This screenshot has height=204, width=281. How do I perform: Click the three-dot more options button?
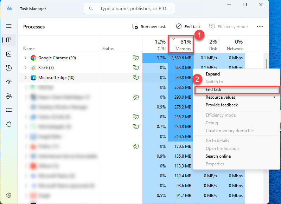pos(260,27)
